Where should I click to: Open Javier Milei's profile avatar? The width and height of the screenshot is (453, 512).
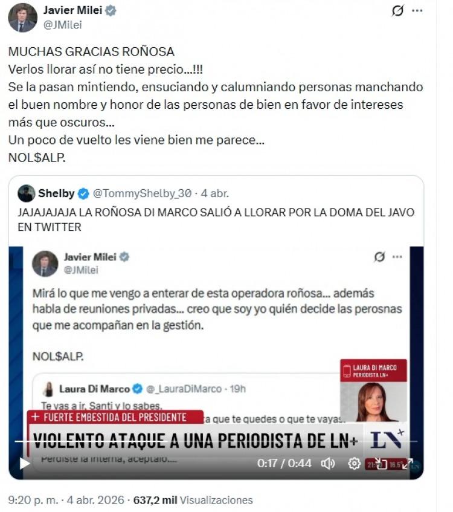pos(22,18)
